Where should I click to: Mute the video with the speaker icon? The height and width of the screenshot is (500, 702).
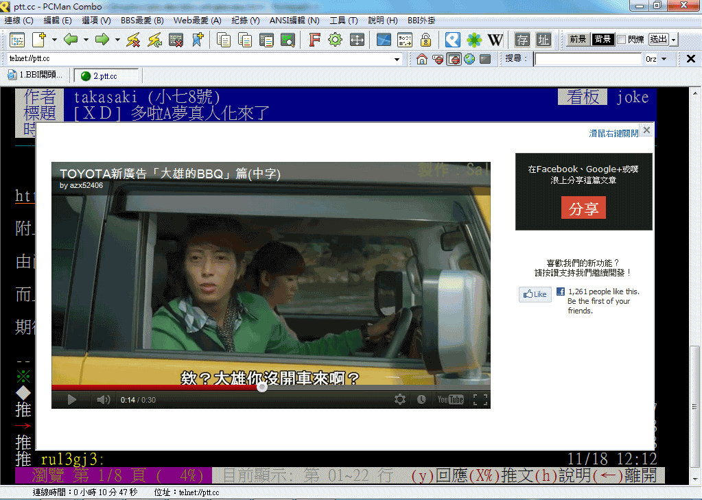104,400
